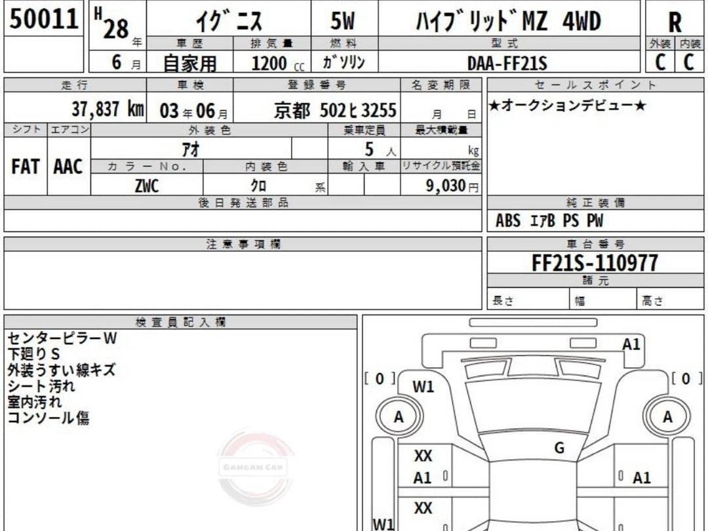This screenshot has height=531, width=708.
Task: Select the 登録番号 column header
Action: [317, 85]
